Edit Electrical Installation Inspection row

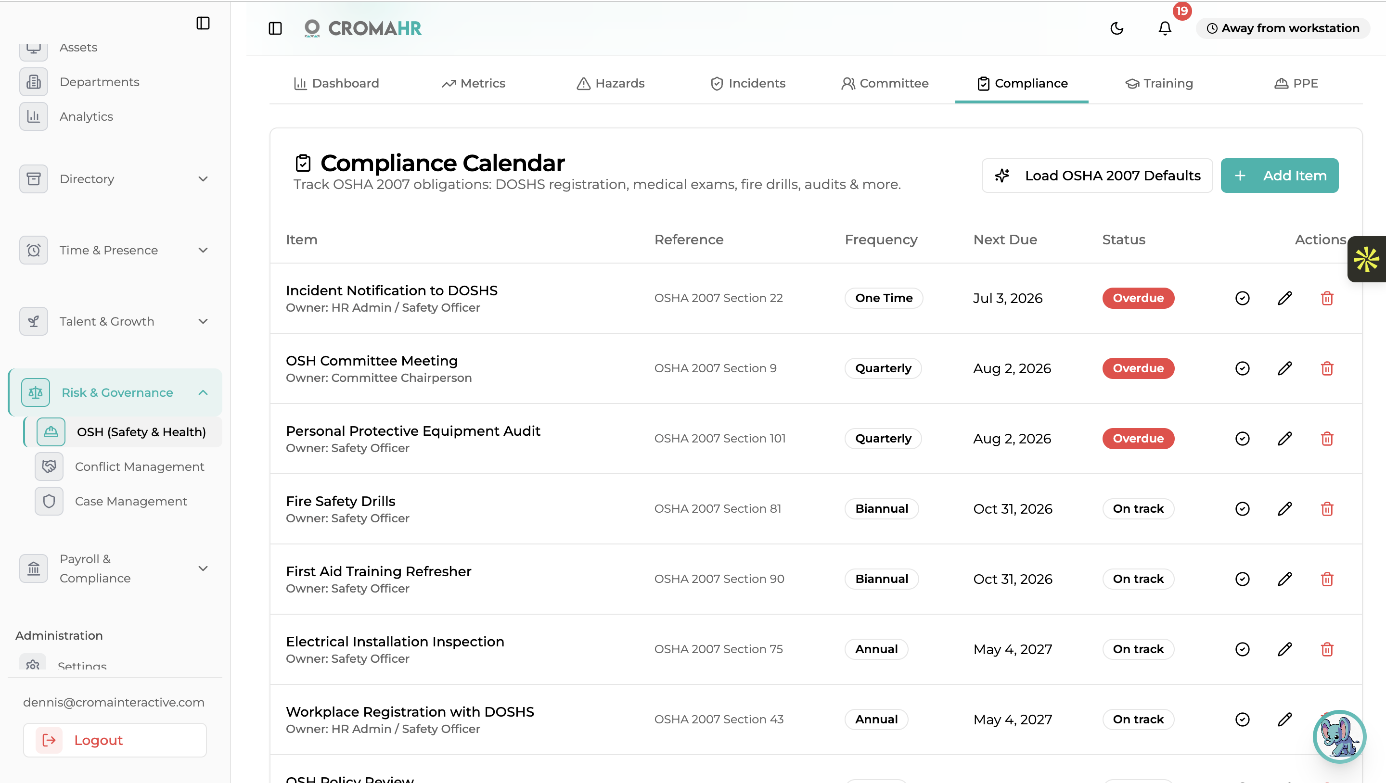click(x=1285, y=649)
